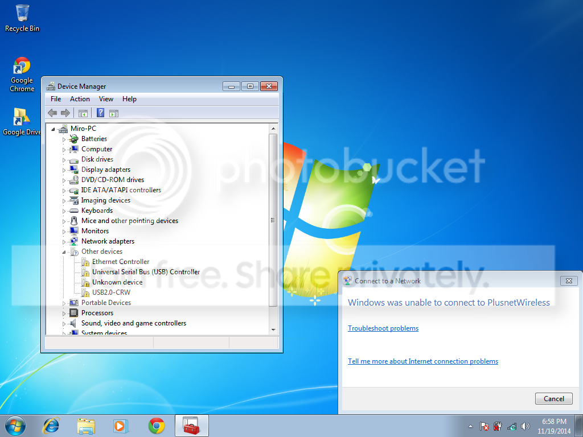Click Cancel in Connect to a Network
Viewport: 583px width, 437px height.
553,399
